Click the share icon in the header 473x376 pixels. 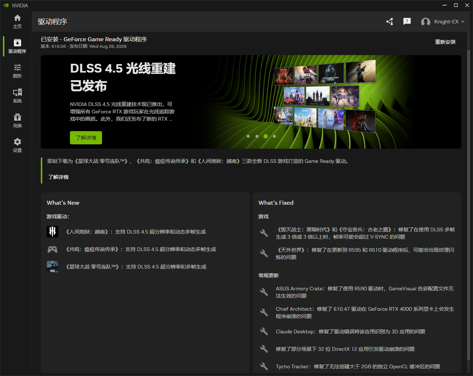click(x=389, y=21)
